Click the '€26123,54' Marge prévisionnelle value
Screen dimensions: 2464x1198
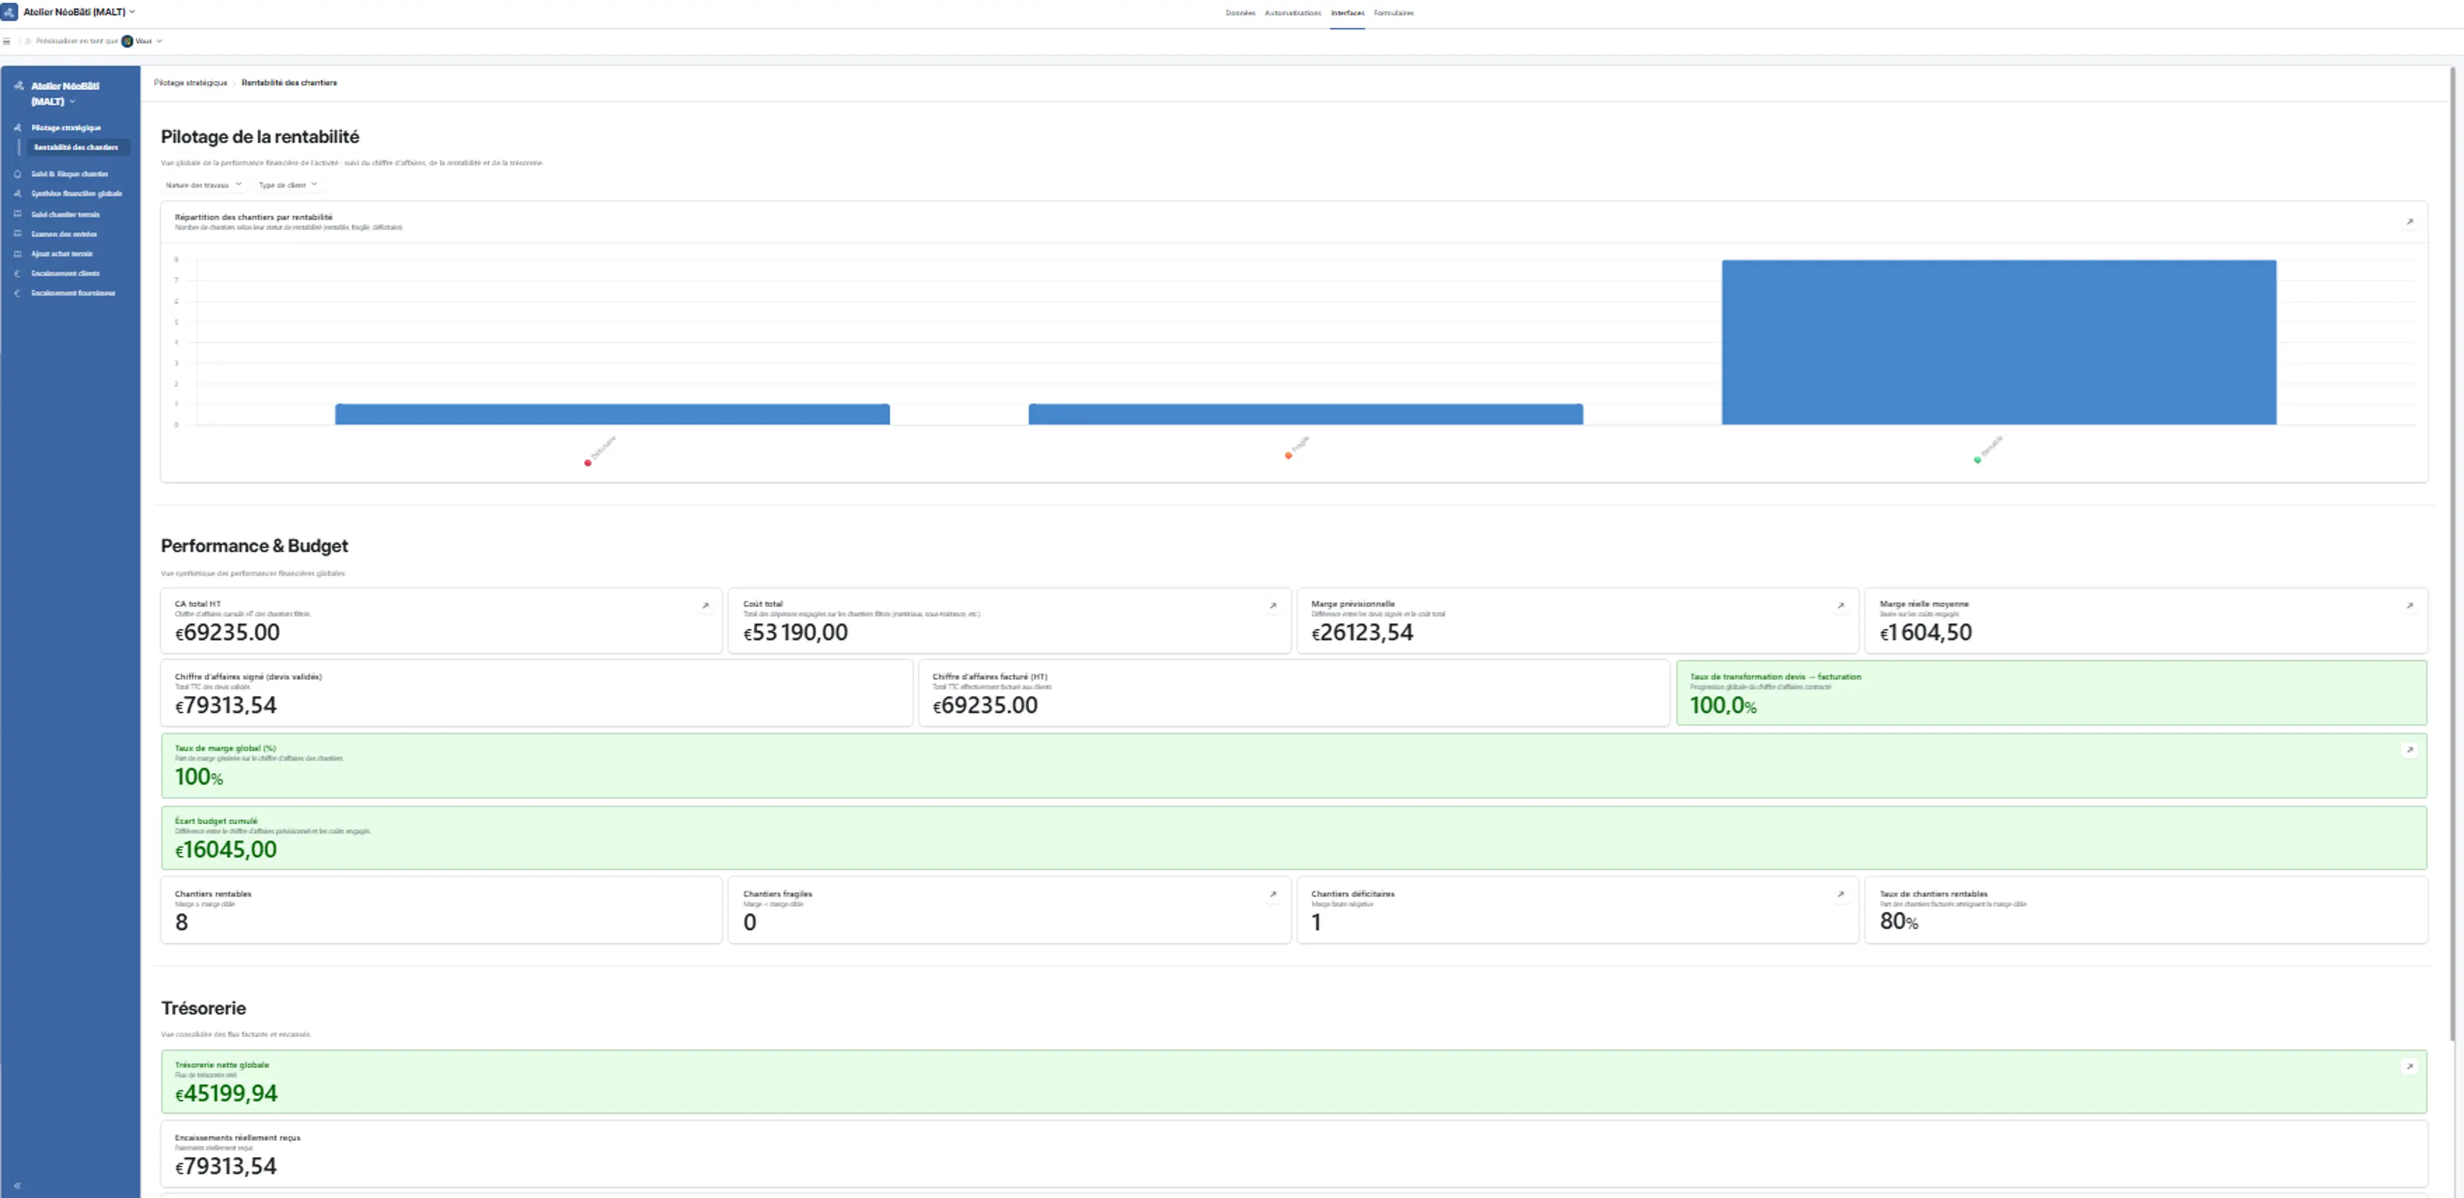1362,633
